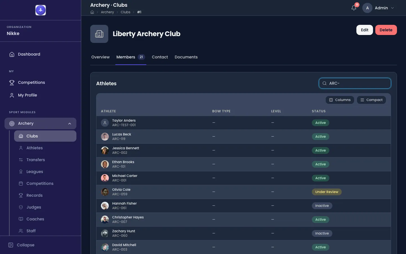Click the Records trophy icon
Image resolution: width=406 pixels, height=254 pixels.
coord(21,195)
